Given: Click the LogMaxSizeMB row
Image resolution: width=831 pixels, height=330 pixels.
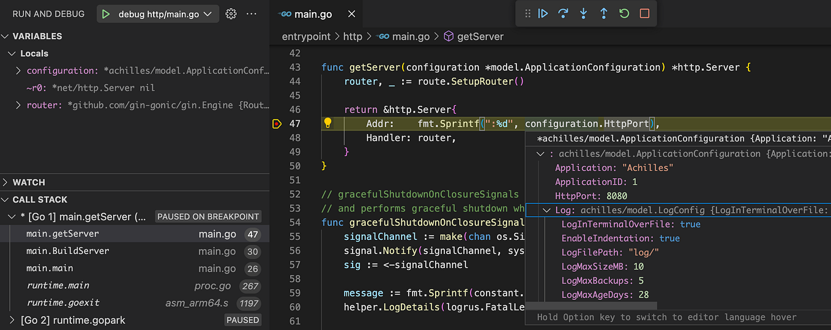Looking at the screenshot, I should [678, 266].
